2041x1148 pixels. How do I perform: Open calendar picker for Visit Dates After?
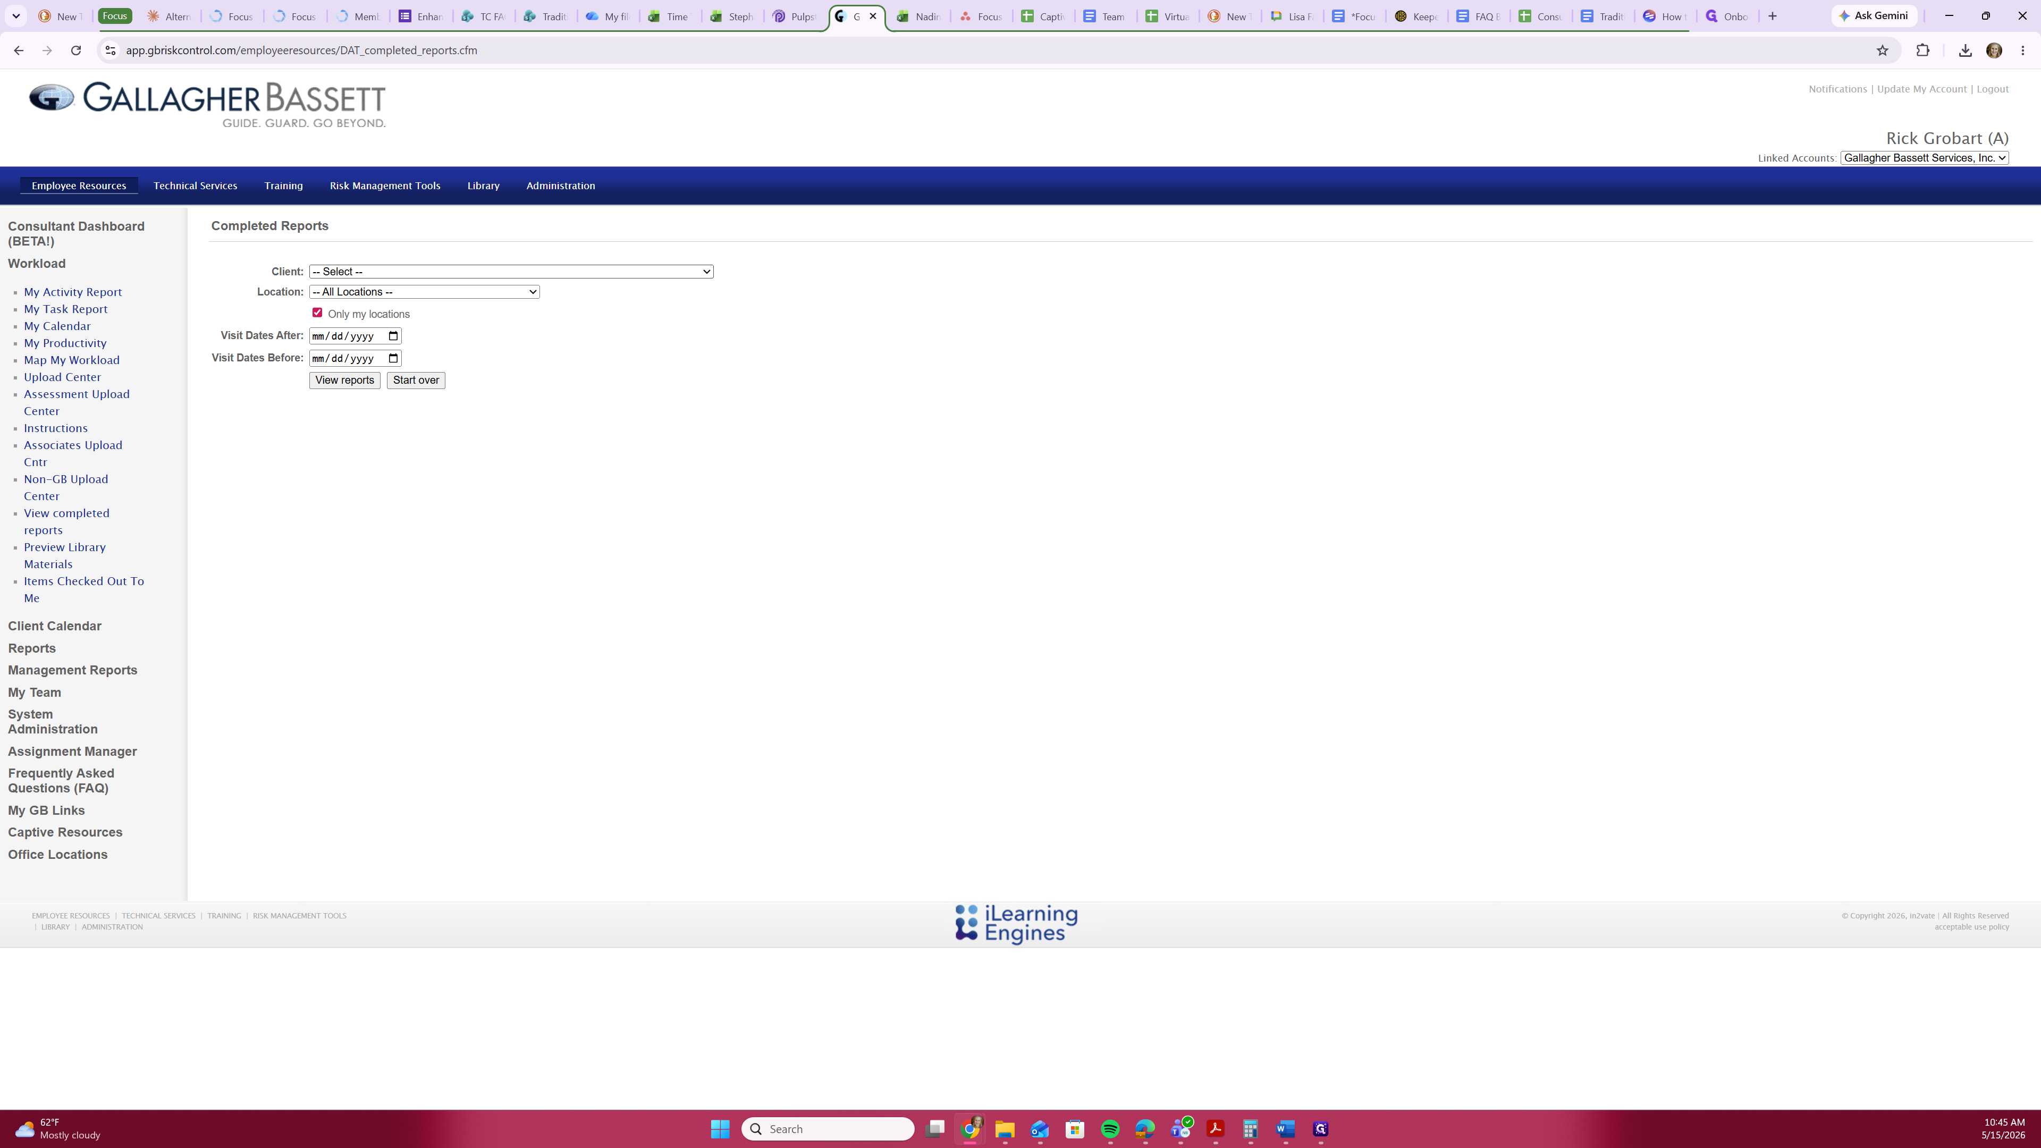coord(393,336)
